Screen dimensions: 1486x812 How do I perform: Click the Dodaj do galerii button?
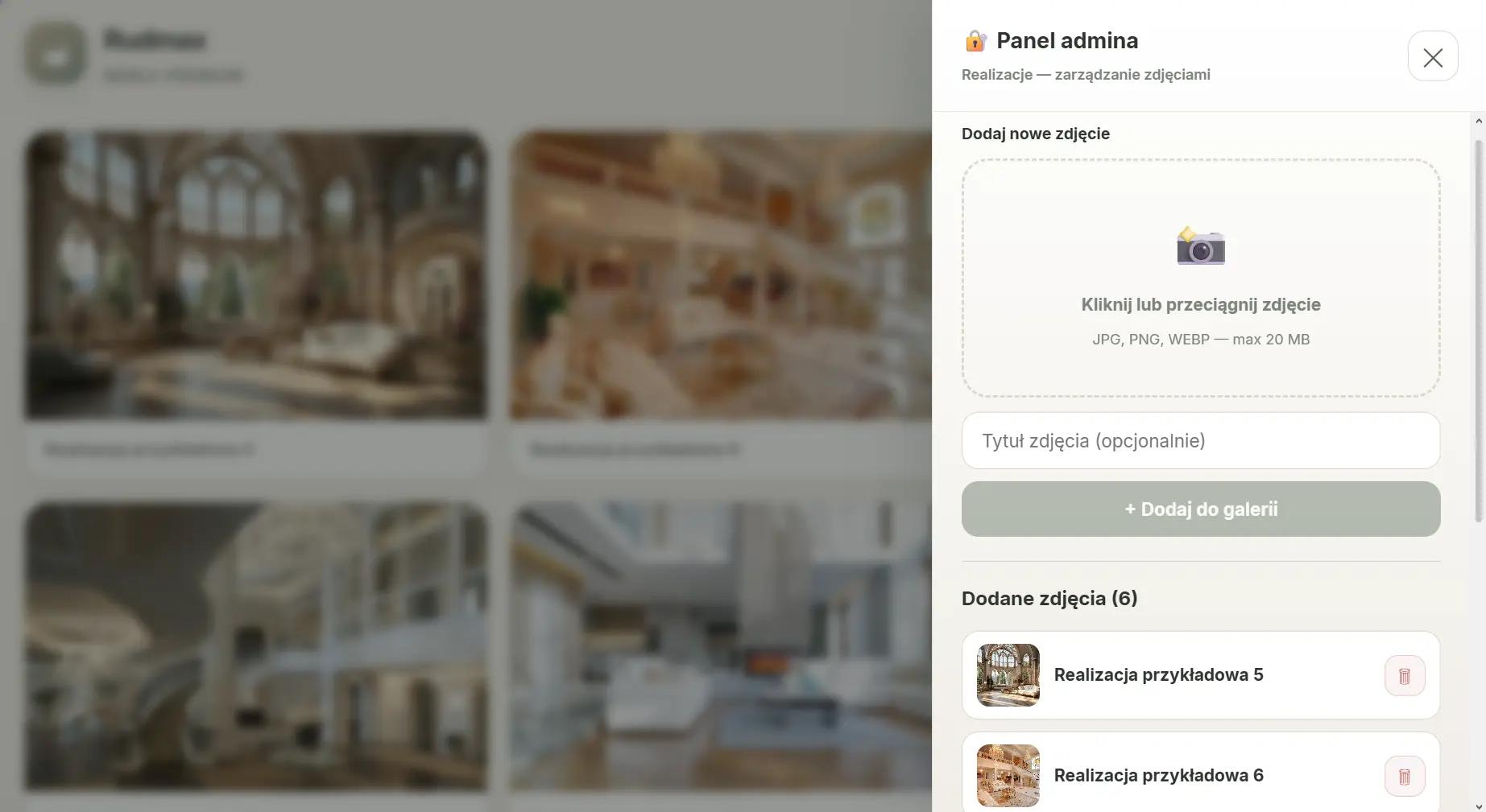(x=1200, y=509)
